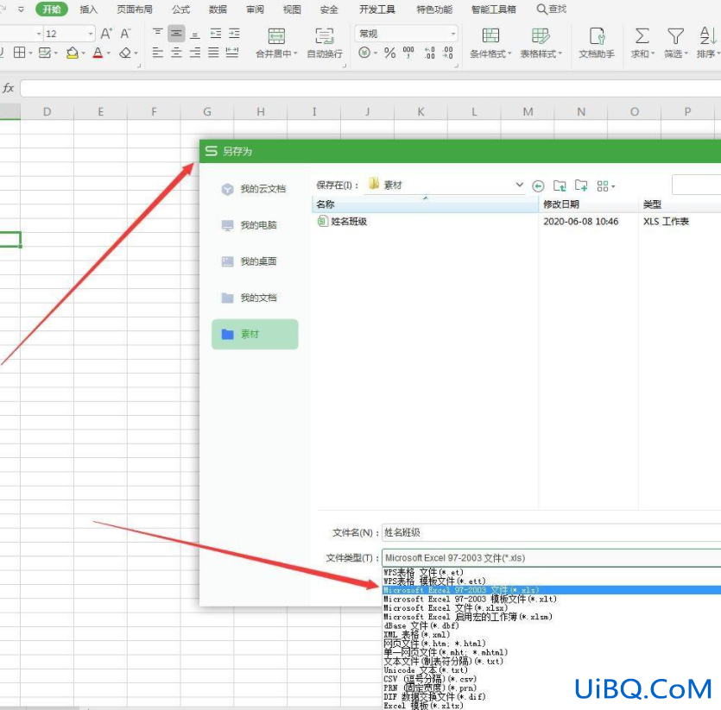Go to 我的文档 in sidebar
The image size is (721, 710).
click(250, 298)
